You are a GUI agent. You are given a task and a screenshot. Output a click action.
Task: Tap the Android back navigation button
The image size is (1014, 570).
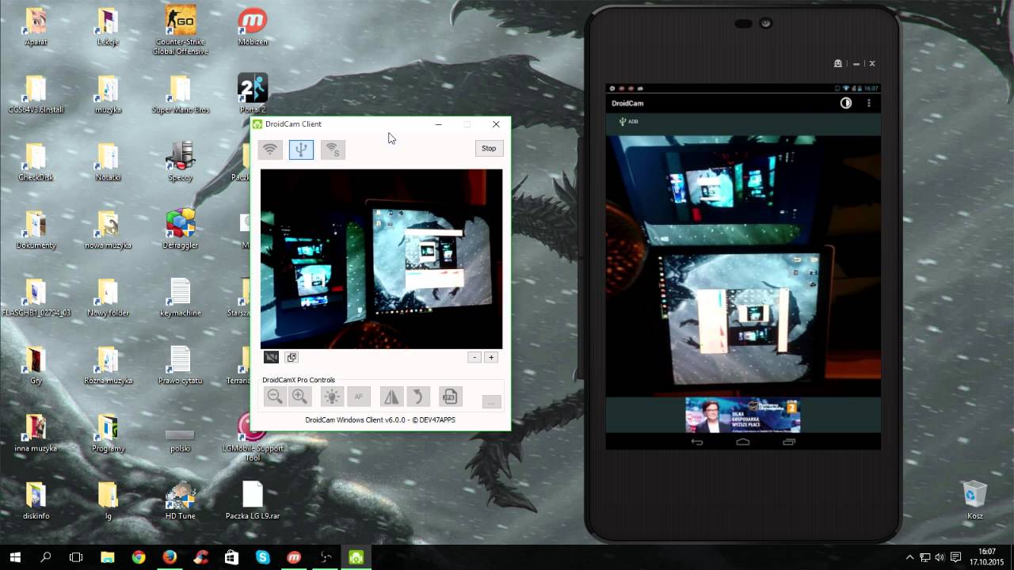point(696,442)
